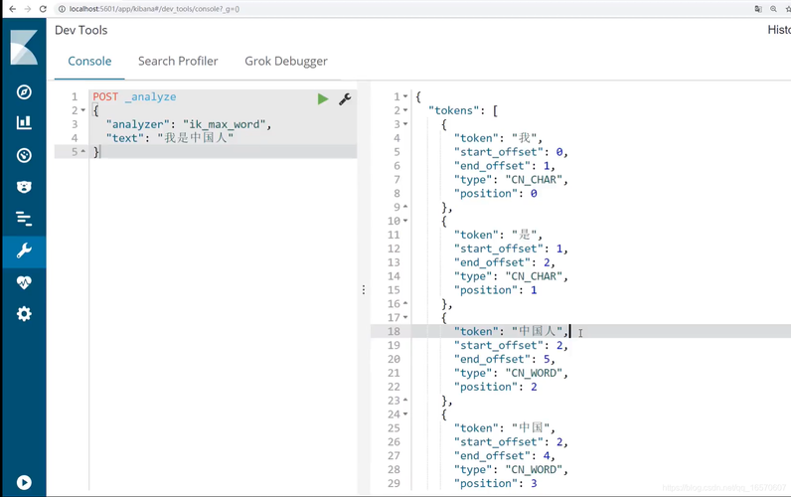Click zoom magnifier icon in address bar

coord(773,9)
